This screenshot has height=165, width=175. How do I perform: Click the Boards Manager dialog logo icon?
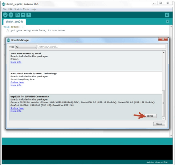pos(8,40)
